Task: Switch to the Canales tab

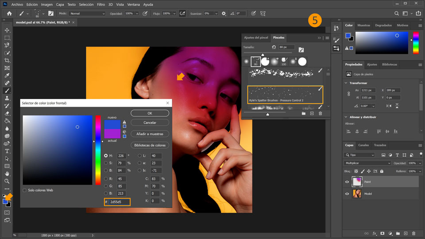Action: tap(363, 145)
